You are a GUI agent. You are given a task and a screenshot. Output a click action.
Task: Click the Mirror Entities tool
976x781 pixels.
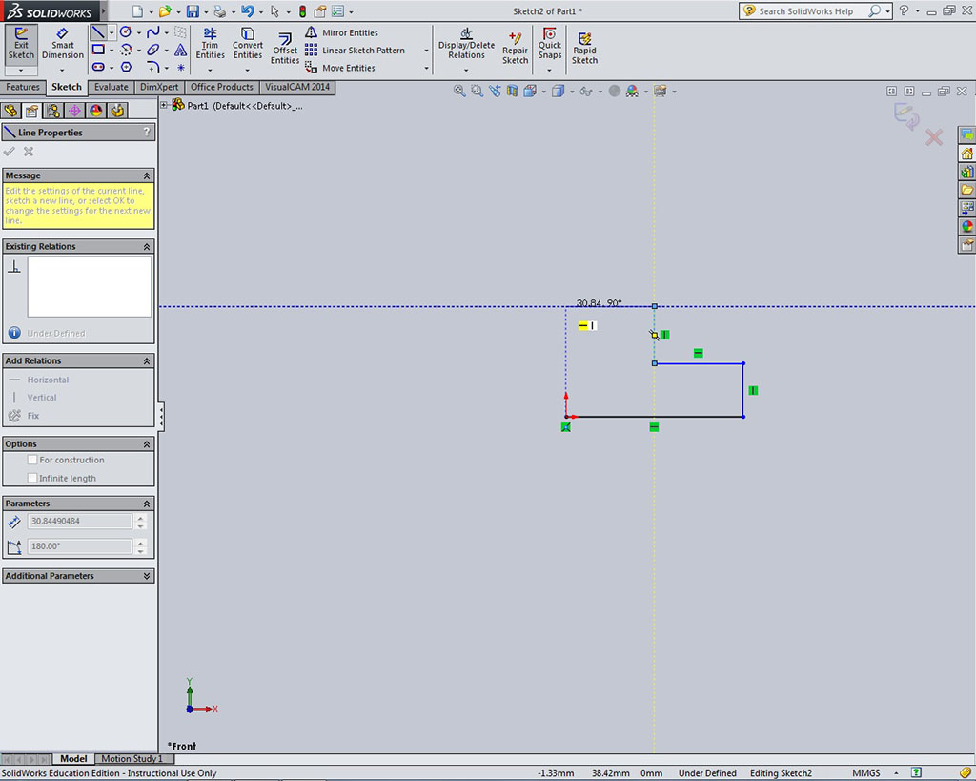[341, 32]
